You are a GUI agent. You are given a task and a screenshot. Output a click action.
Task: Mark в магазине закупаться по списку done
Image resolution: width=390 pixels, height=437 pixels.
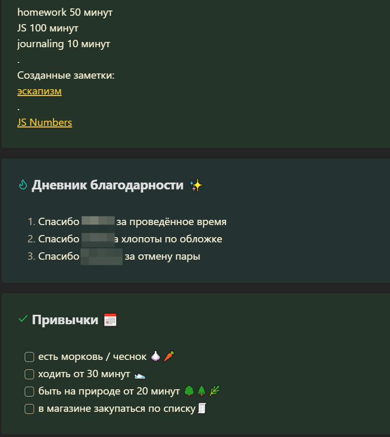point(29,409)
